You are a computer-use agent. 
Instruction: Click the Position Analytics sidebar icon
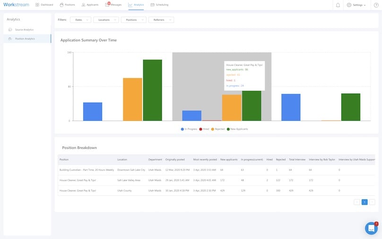10,39
